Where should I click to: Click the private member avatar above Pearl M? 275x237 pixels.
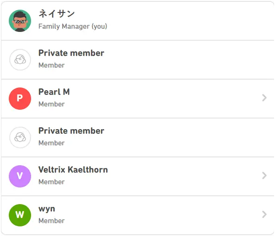(20, 60)
